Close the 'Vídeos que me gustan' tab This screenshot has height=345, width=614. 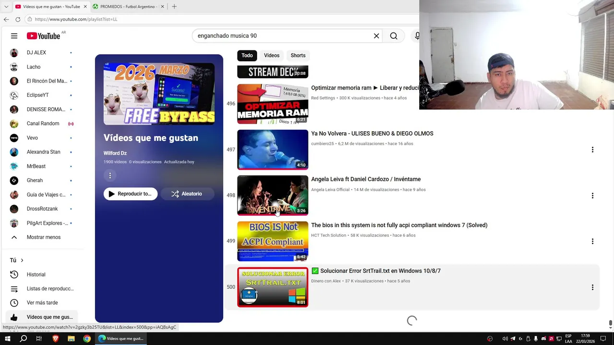[85, 7]
